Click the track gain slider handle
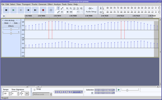This screenshot has width=162, height=100. tap(11, 29)
